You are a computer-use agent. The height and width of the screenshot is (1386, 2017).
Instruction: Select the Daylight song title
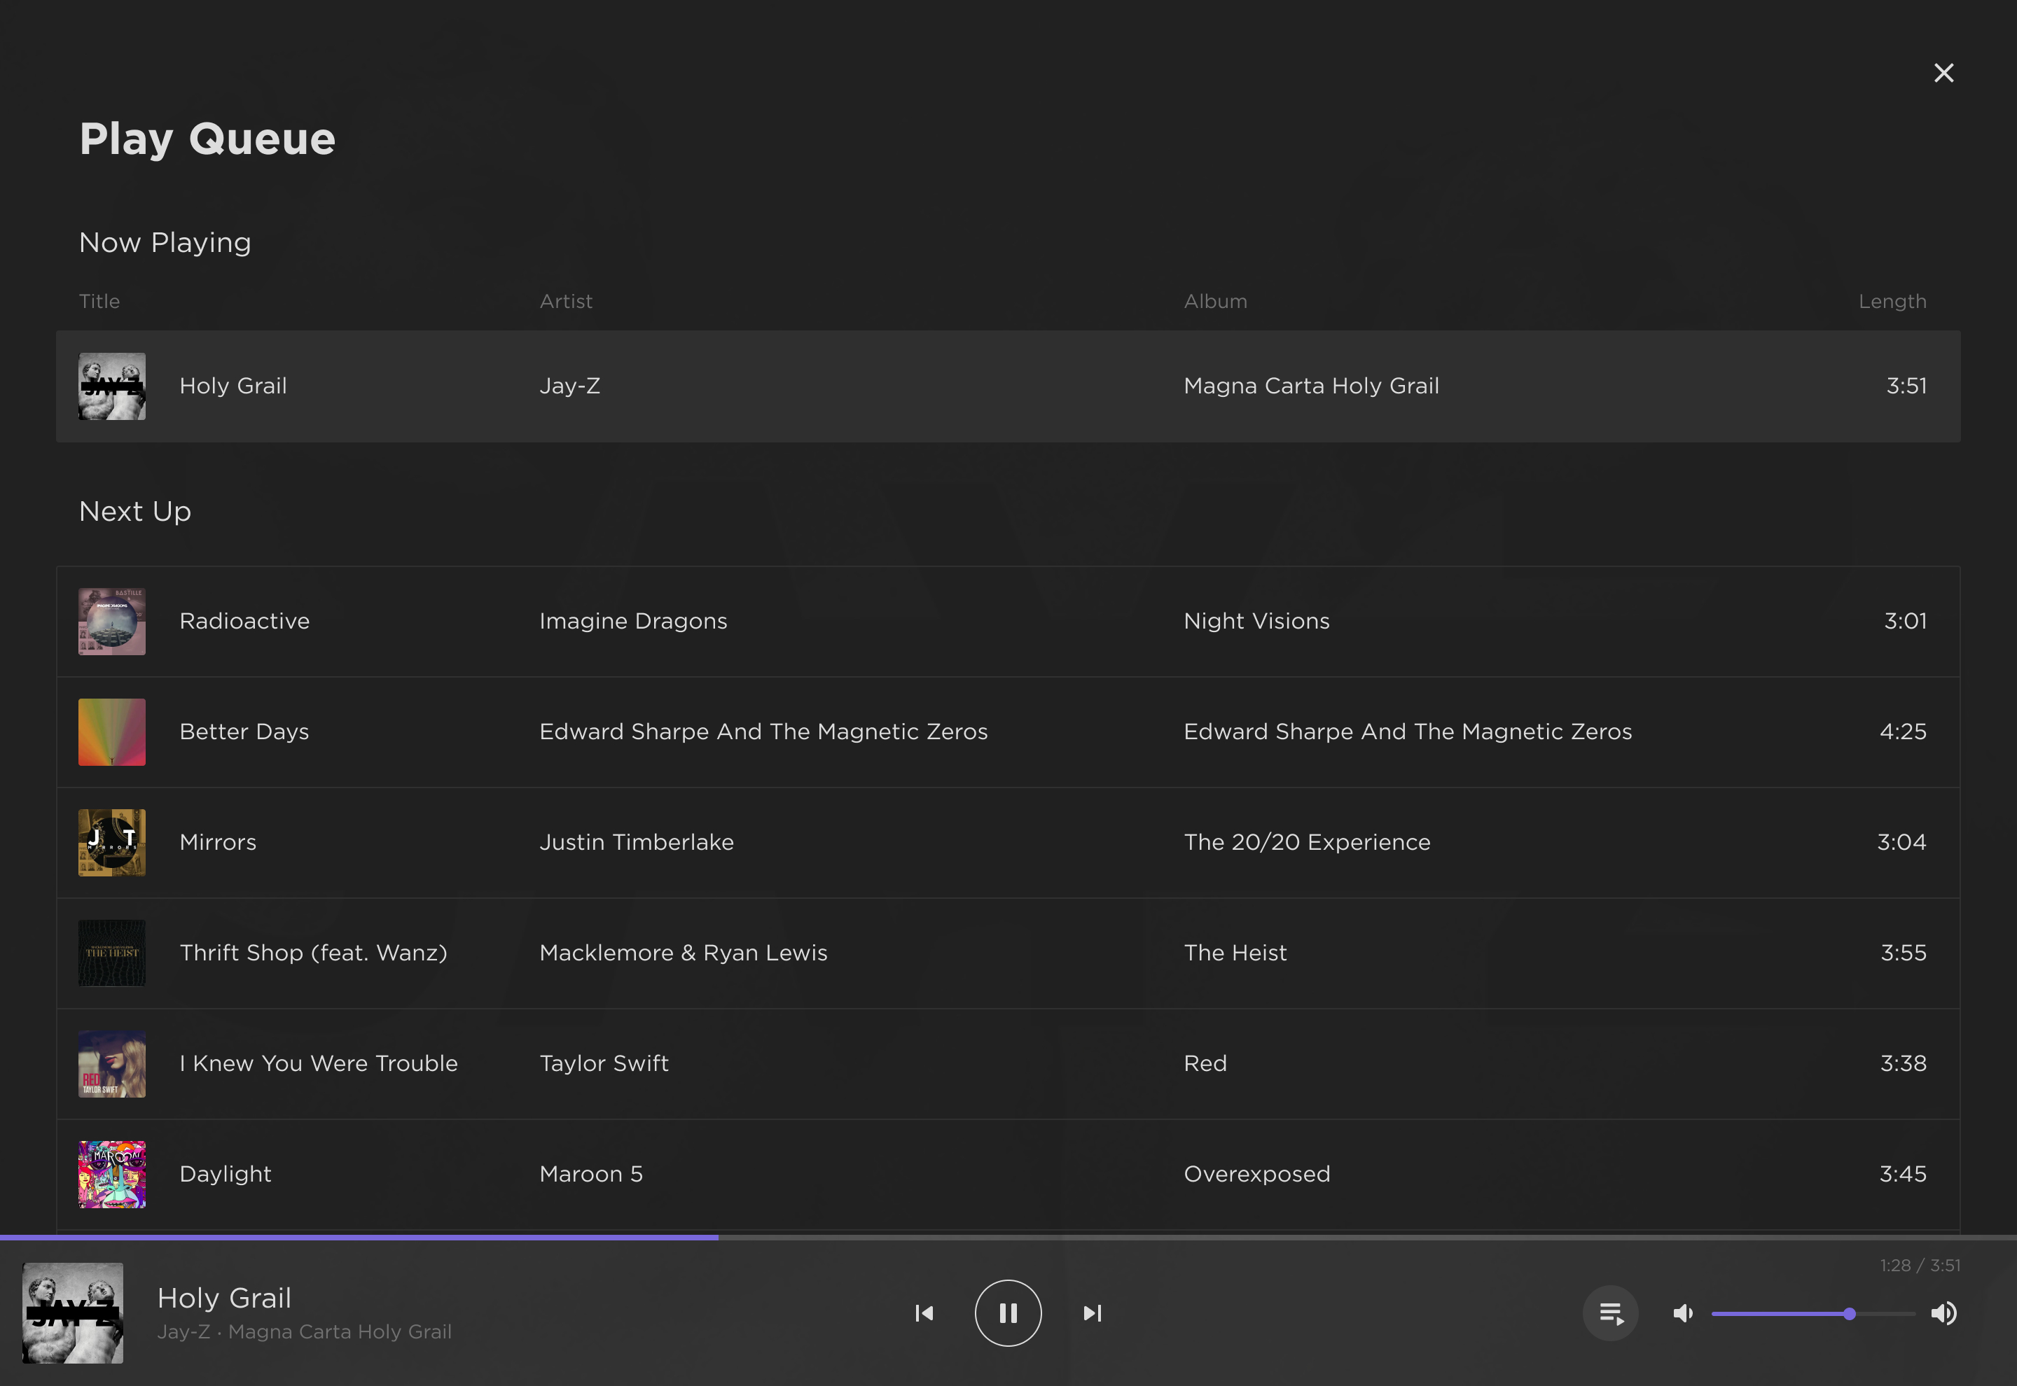coord(225,1174)
